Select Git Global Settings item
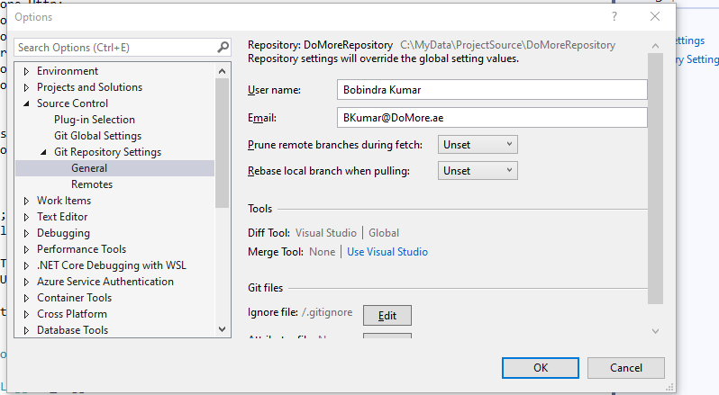Image resolution: width=719 pixels, height=395 pixels. point(97,136)
